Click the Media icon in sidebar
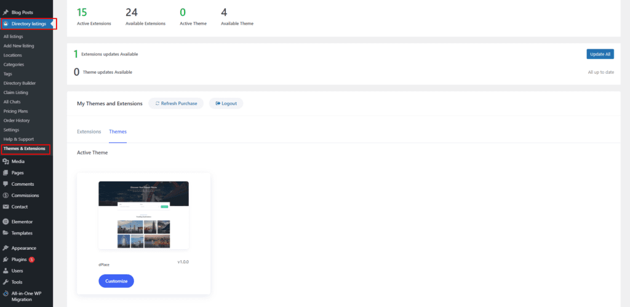The width and height of the screenshot is (630, 307). pos(6,161)
